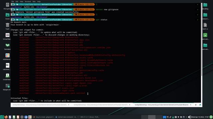Open the colorful grid taskbar launcher
This screenshot has height=119, width=213.
(30, 117)
